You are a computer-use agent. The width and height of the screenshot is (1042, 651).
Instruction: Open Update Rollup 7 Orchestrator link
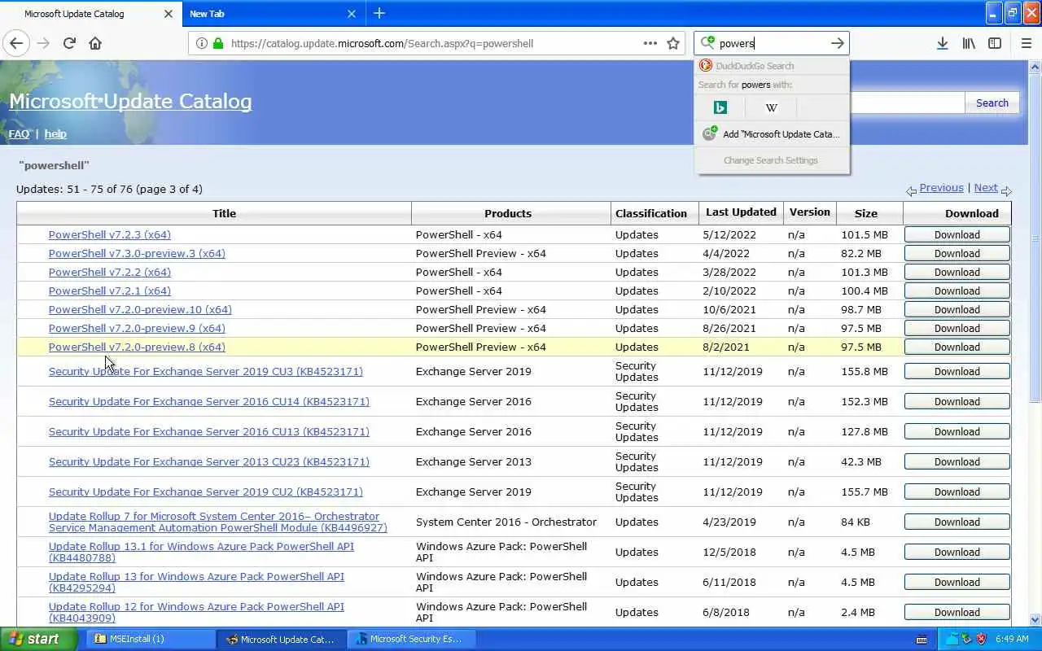218,522
